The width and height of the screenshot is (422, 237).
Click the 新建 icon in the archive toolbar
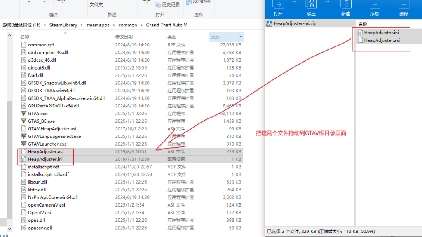pyautogui.click(x=346, y=4)
